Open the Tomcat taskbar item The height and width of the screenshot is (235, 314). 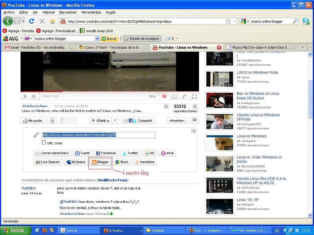(x=78, y=230)
